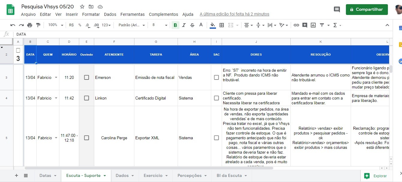Star this spreadsheet
The height and width of the screenshot is (182, 402).
(x=82, y=7)
